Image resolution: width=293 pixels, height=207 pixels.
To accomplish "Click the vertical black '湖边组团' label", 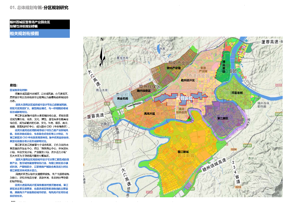I will [x=224, y=66].
